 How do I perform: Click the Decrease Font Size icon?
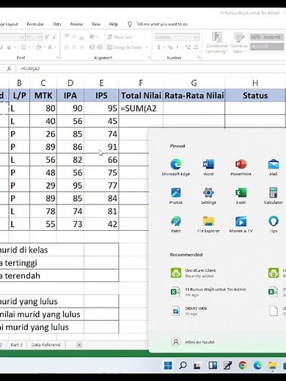pos(54,37)
